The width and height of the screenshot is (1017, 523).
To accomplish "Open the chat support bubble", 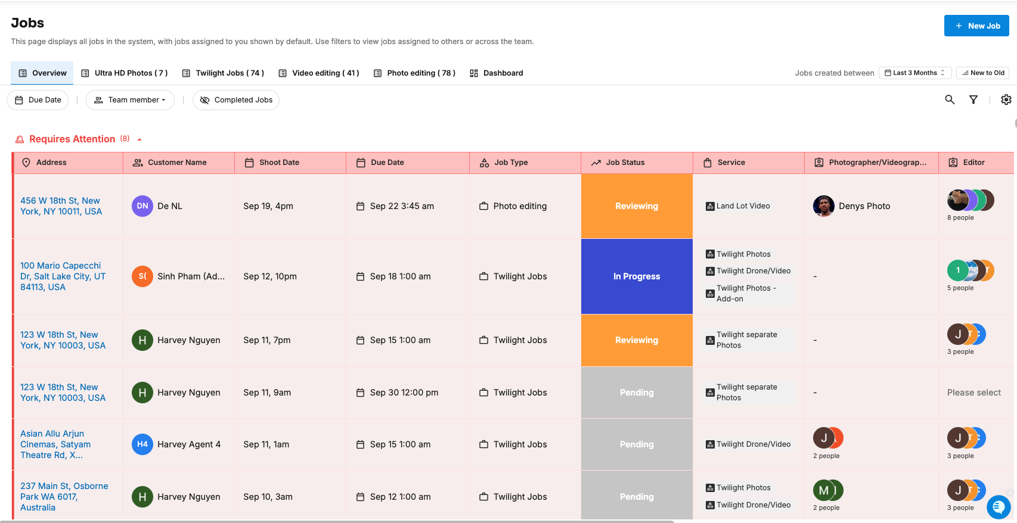I will pyautogui.click(x=999, y=507).
